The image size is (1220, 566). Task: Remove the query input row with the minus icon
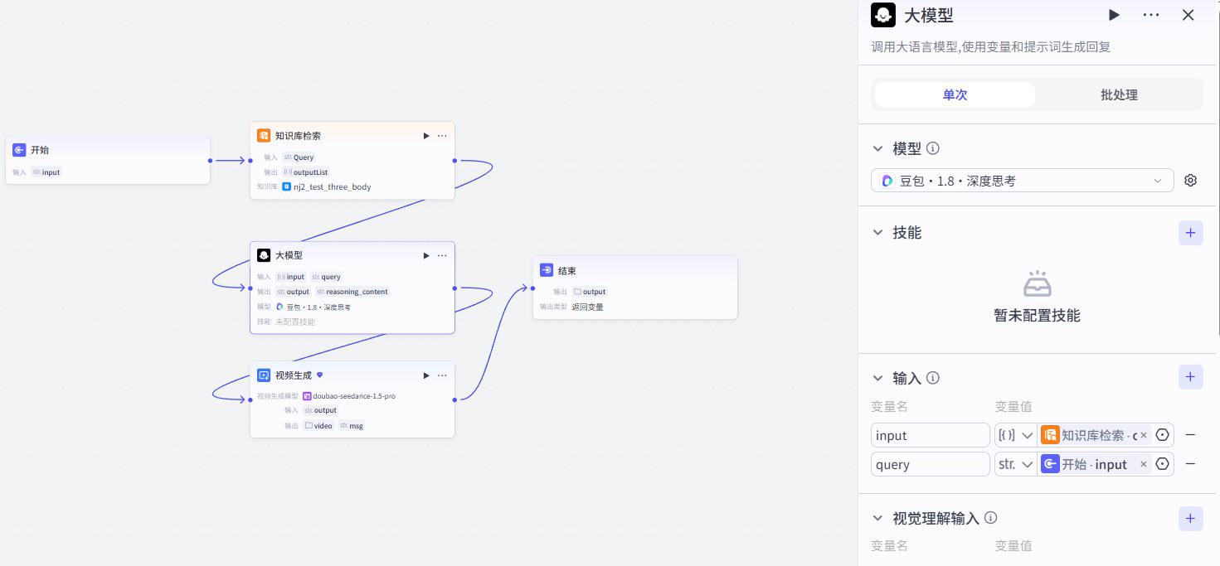[1190, 464]
